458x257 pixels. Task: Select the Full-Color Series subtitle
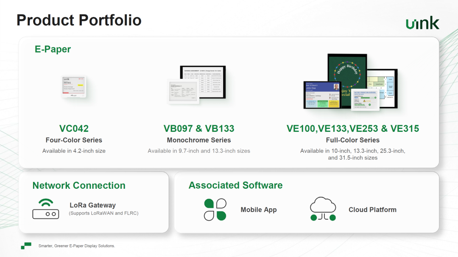point(352,140)
